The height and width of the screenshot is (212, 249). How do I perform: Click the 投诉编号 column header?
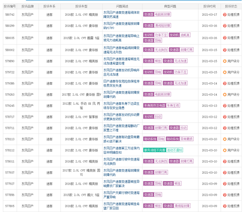pos(10,6)
